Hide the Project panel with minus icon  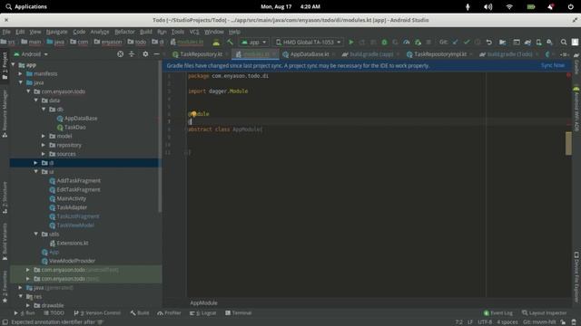click(x=156, y=54)
